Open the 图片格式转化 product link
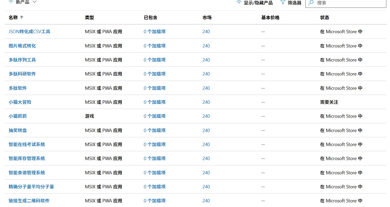This screenshot has width=390, height=207. [22, 46]
